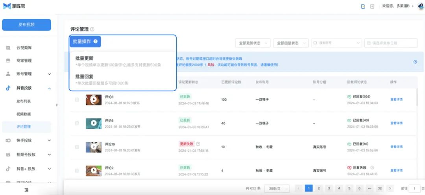Open the 全部回复状态 dropdown
425x195 pixels.
(291, 43)
